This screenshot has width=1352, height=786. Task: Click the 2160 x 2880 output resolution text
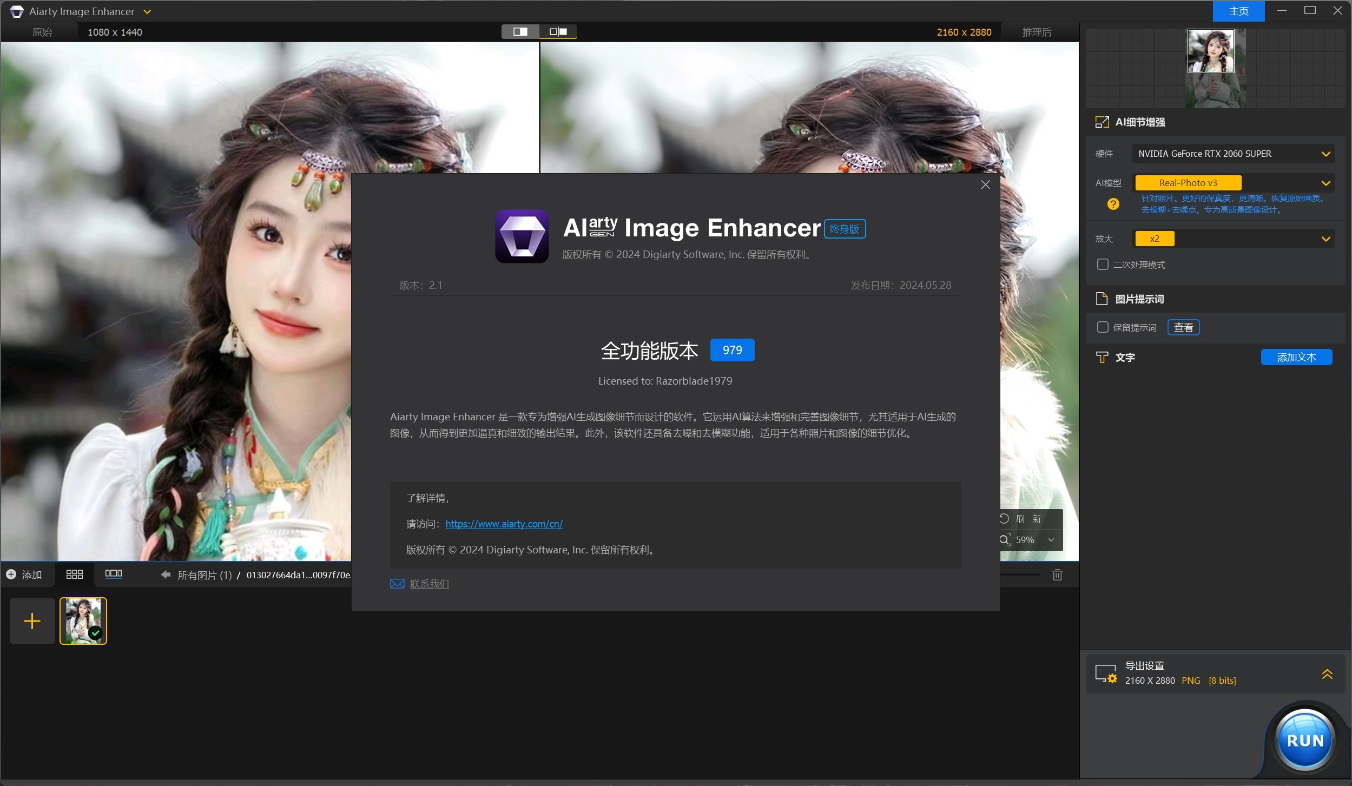tap(964, 32)
